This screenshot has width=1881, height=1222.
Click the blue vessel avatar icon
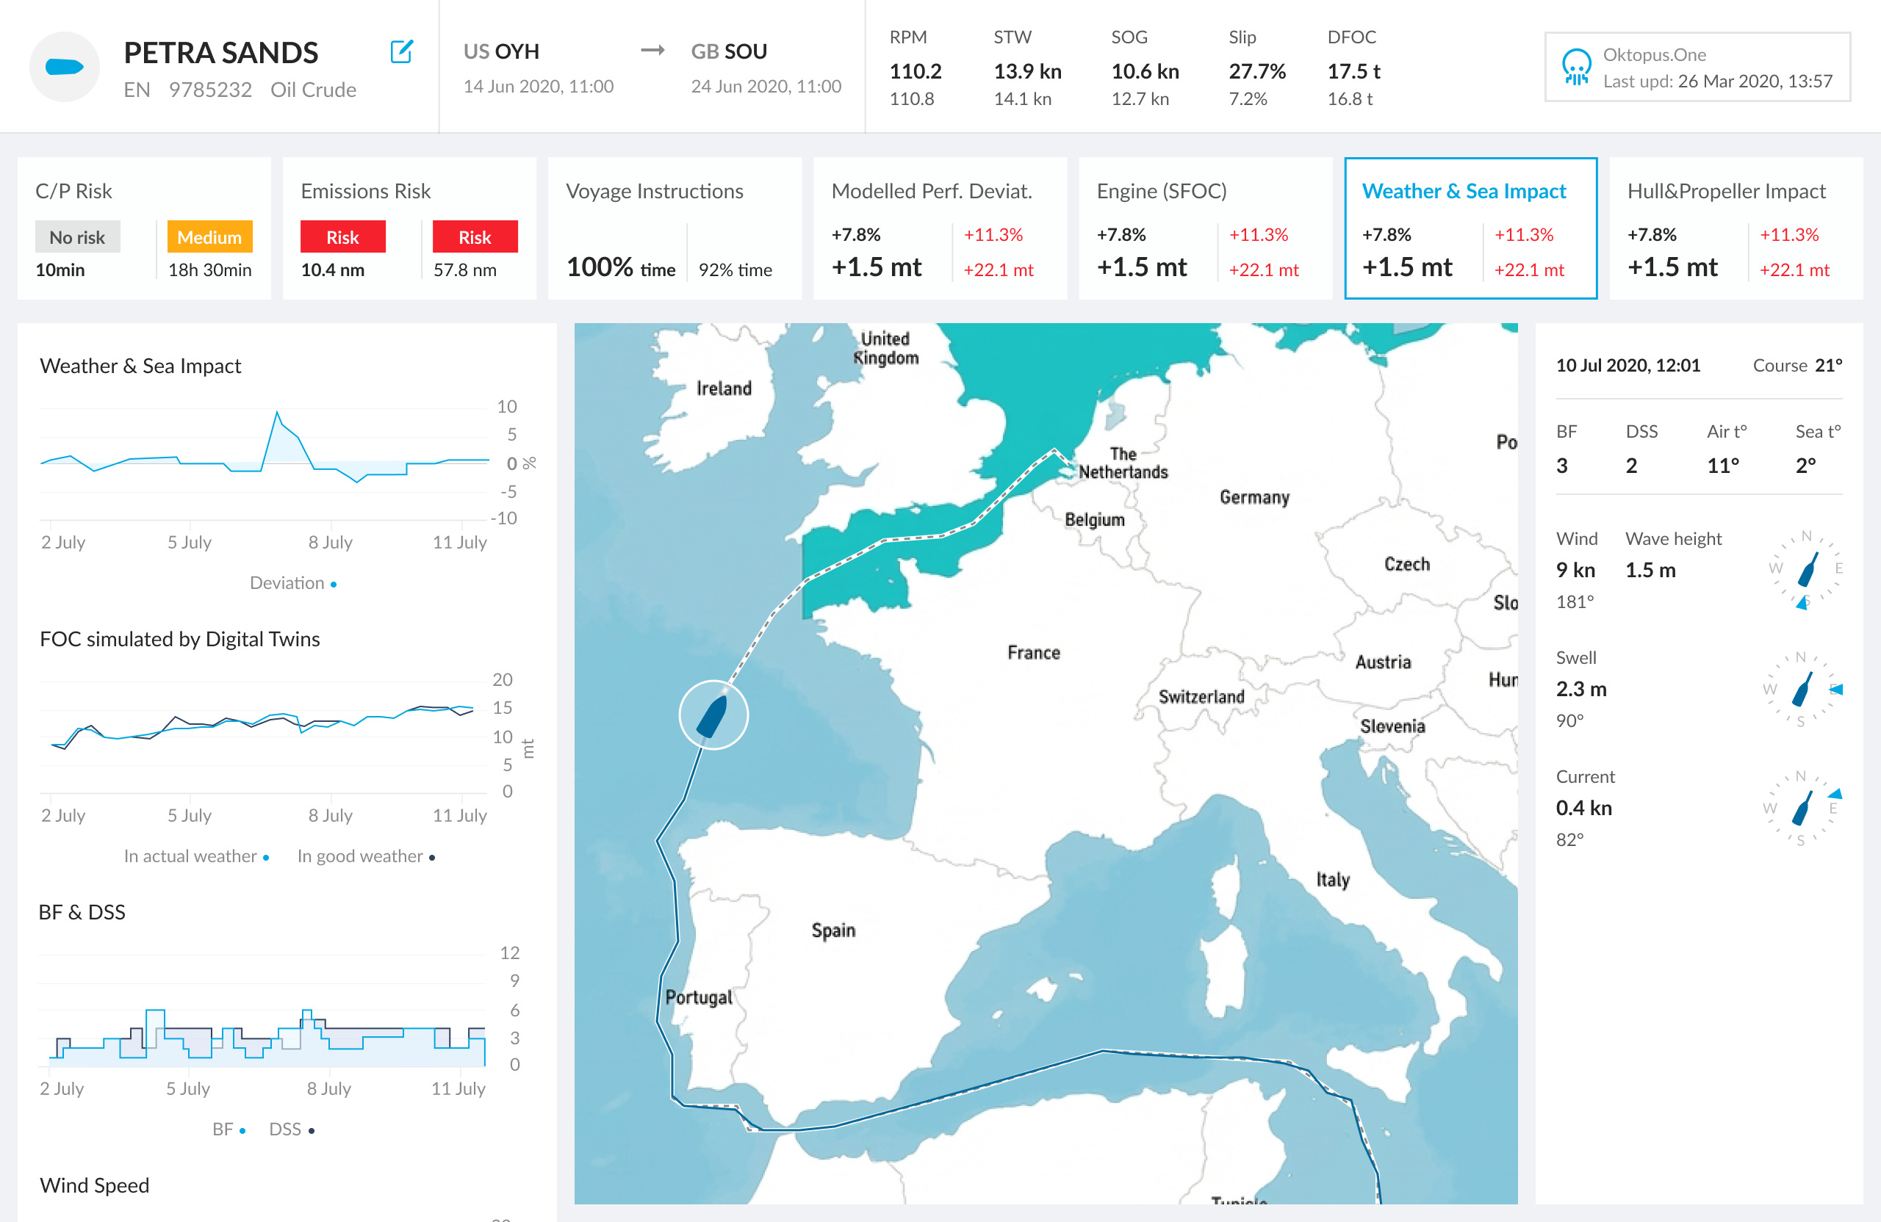[x=65, y=67]
